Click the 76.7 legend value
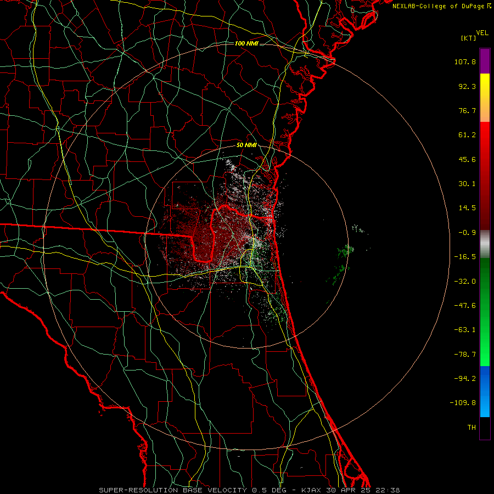This screenshot has height=494, width=494. point(467,110)
